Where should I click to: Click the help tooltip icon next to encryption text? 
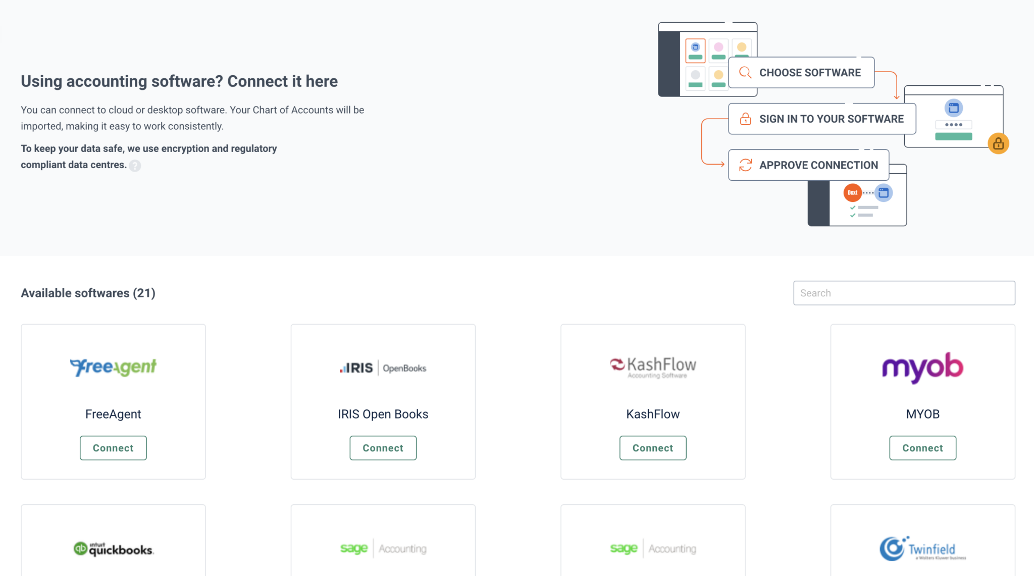coord(135,164)
